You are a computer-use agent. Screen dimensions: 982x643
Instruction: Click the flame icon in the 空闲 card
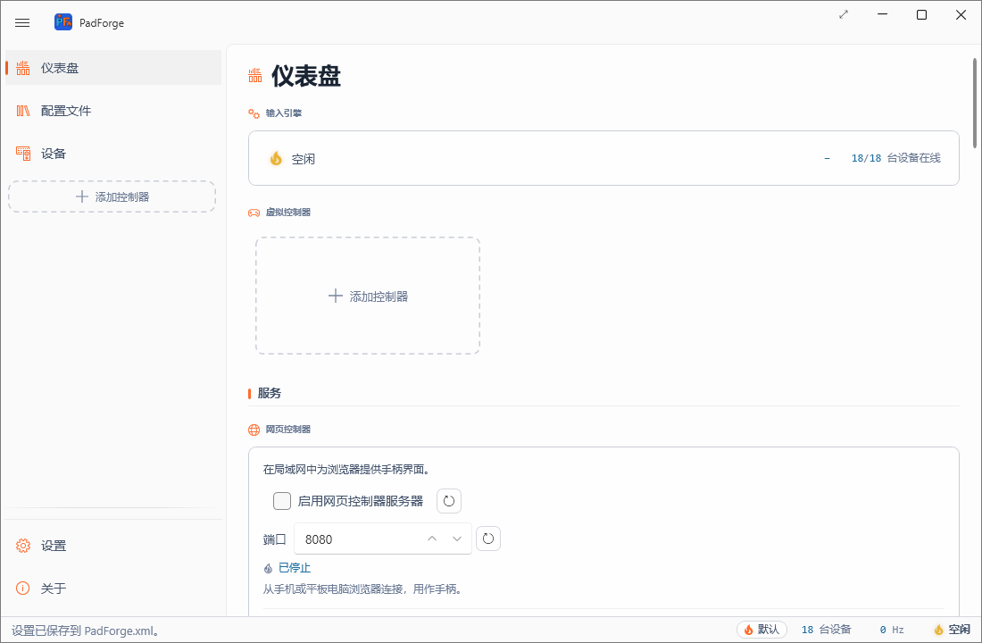[x=276, y=158]
